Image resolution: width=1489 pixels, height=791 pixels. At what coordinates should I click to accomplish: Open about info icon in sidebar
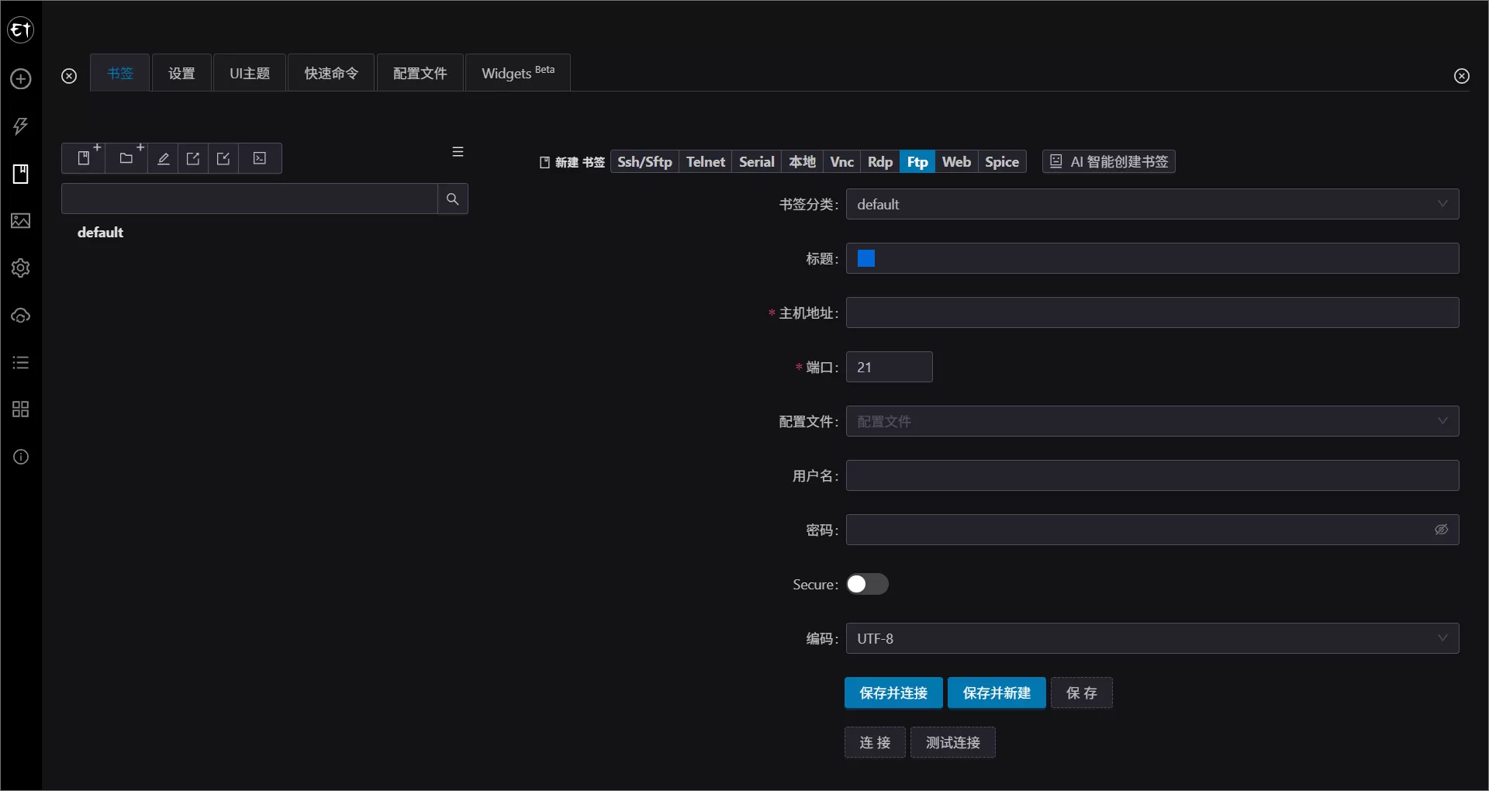pos(21,457)
